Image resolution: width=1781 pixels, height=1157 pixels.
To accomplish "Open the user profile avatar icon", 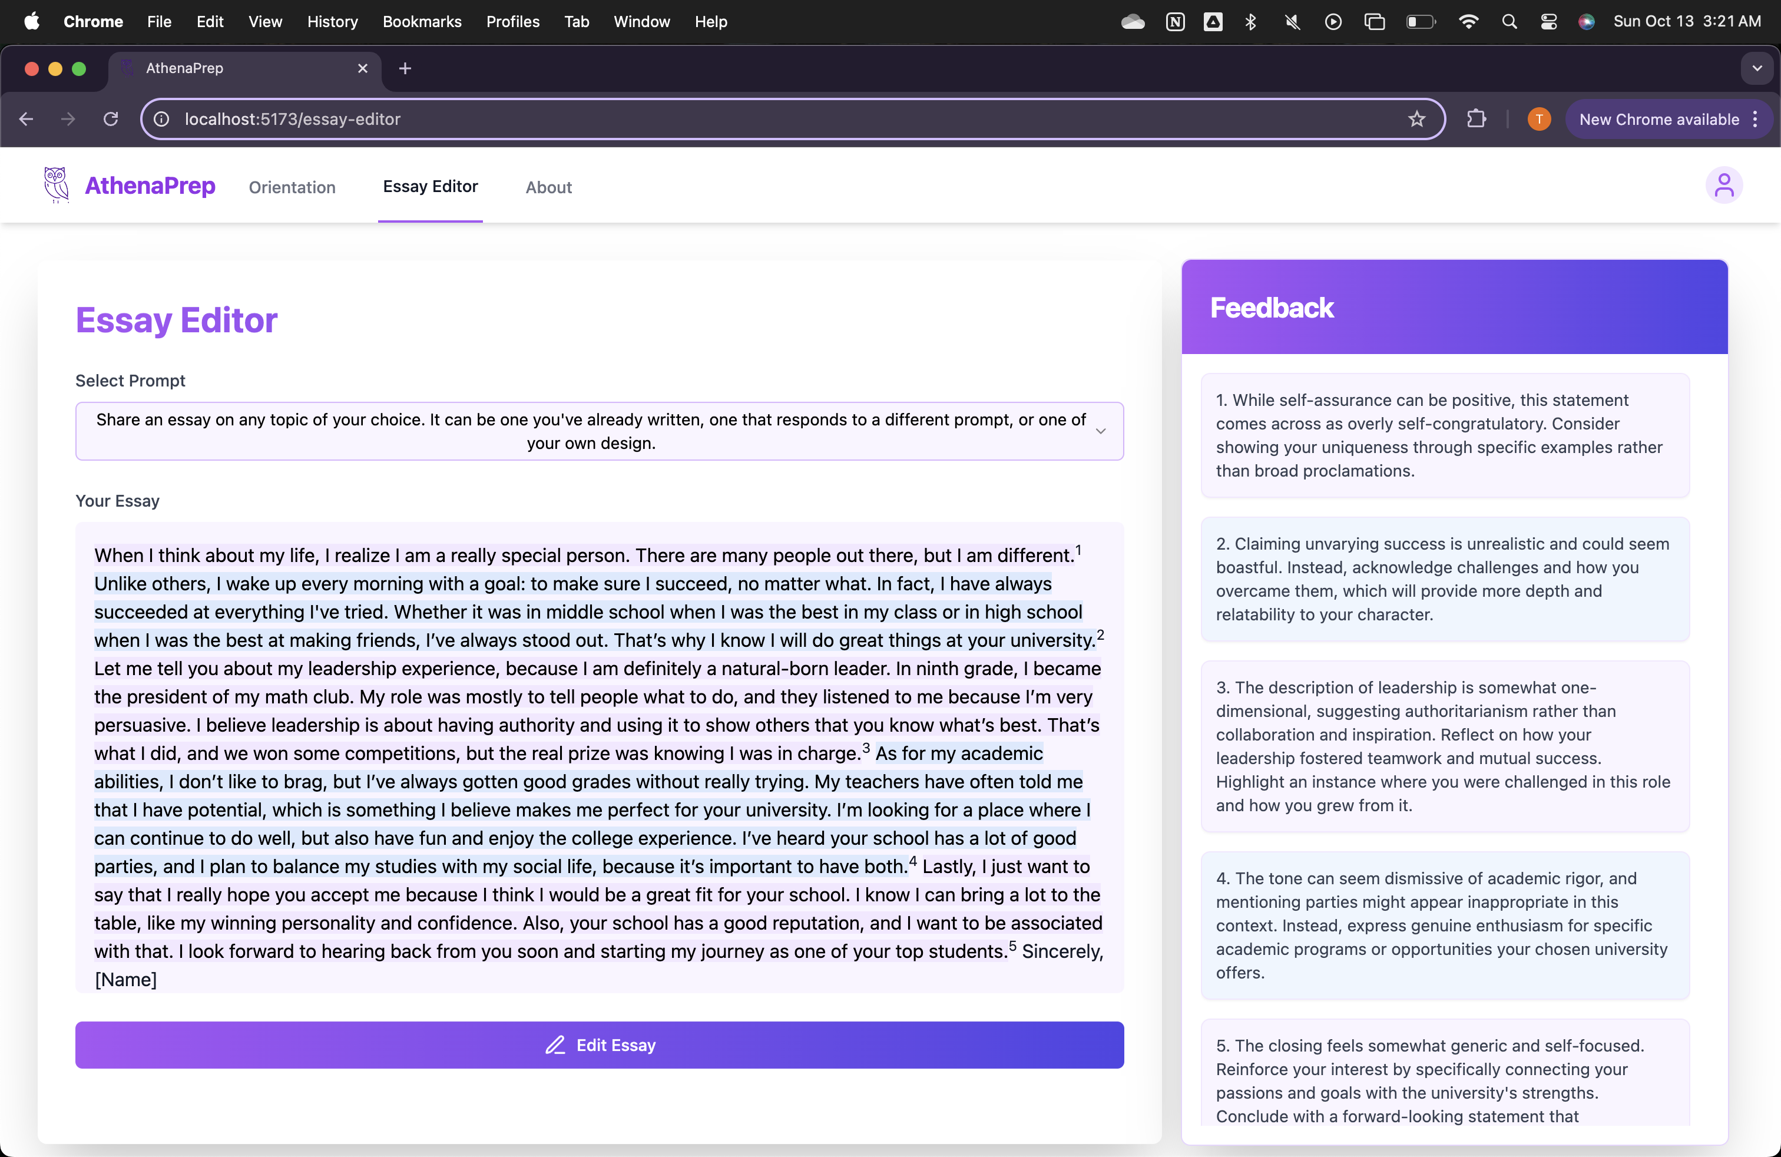I will 1723,185.
